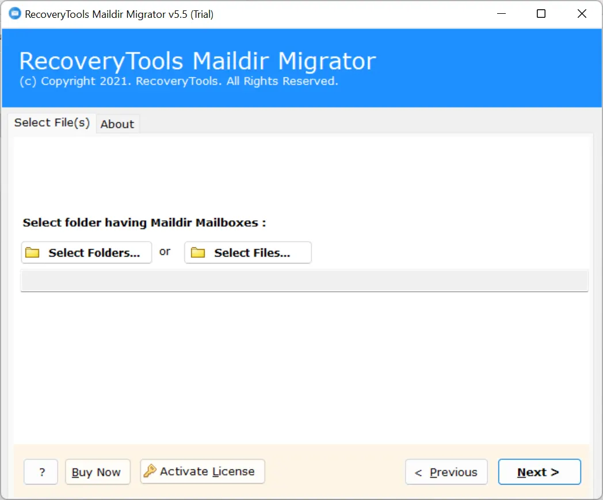Close the Maildir Migrator window
603x500 pixels.
point(582,14)
